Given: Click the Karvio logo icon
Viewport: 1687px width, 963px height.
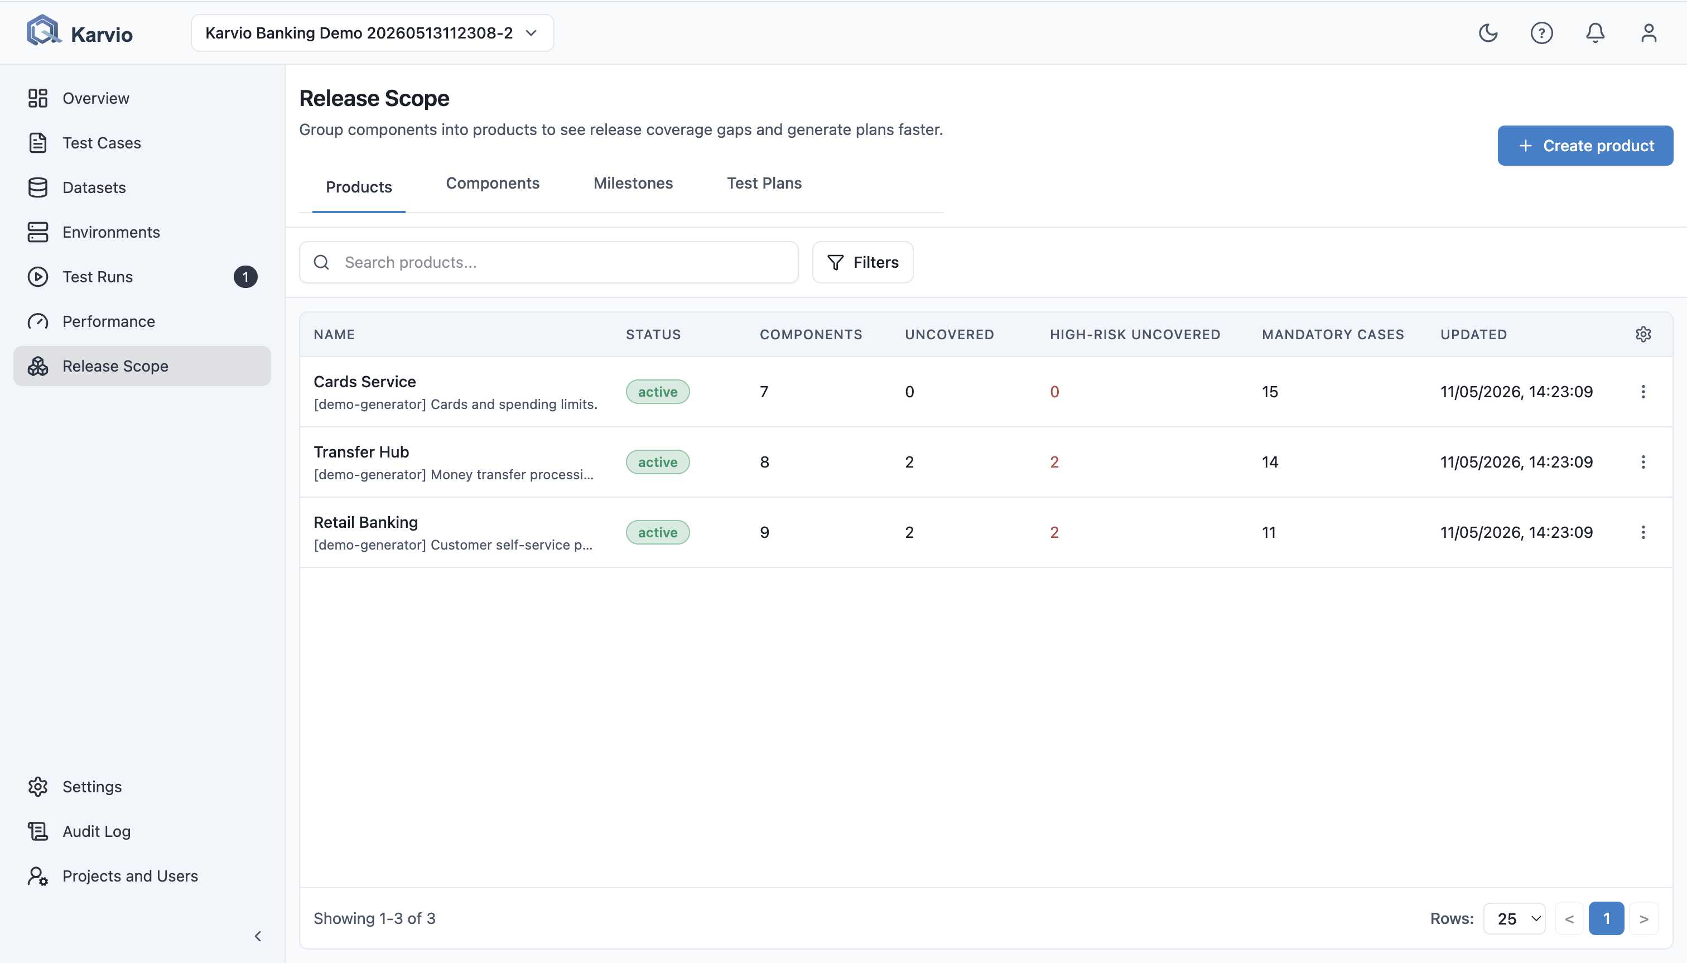Looking at the screenshot, I should (x=43, y=31).
